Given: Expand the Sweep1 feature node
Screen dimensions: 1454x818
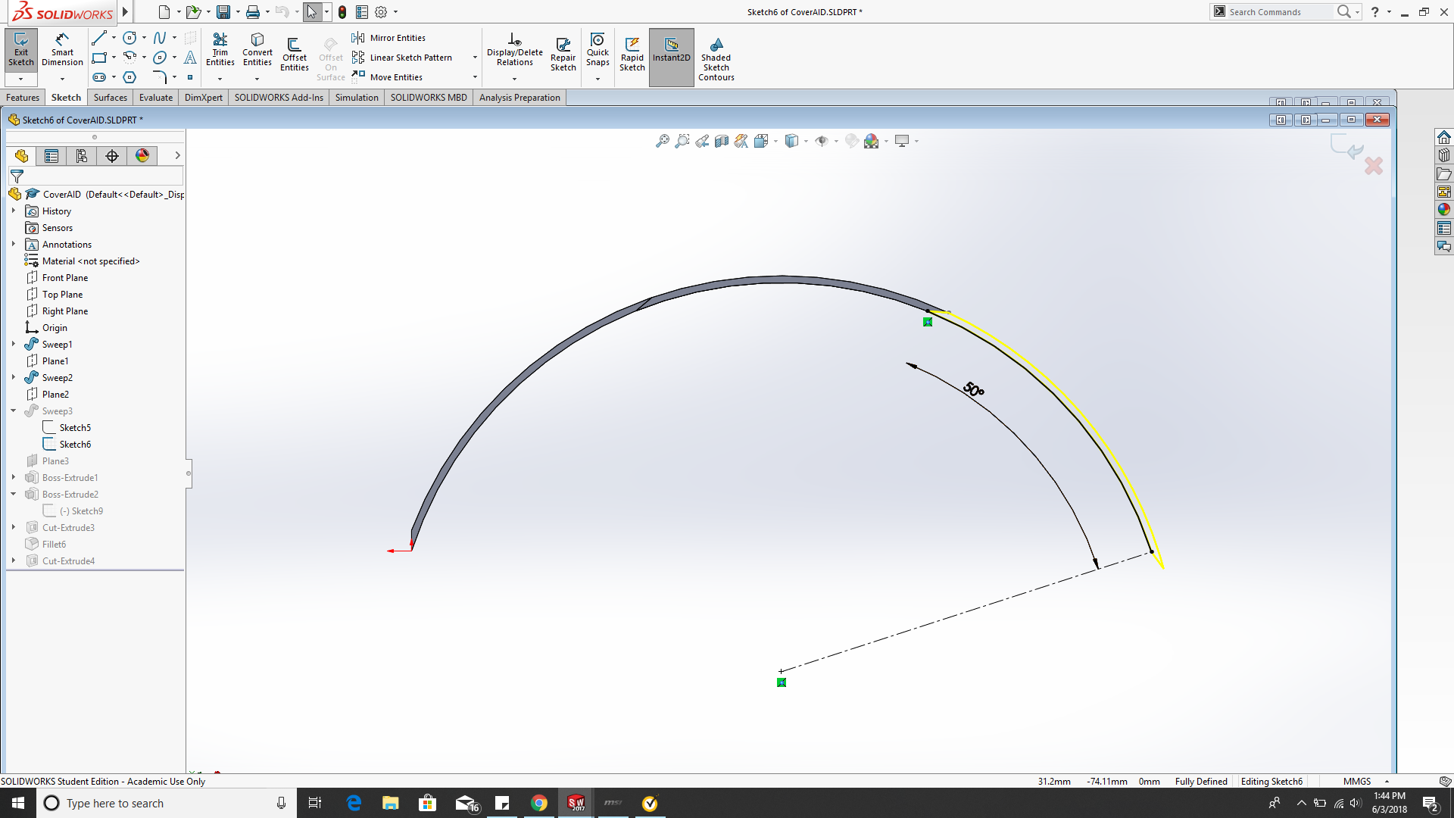Looking at the screenshot, I should click(14, 345).
